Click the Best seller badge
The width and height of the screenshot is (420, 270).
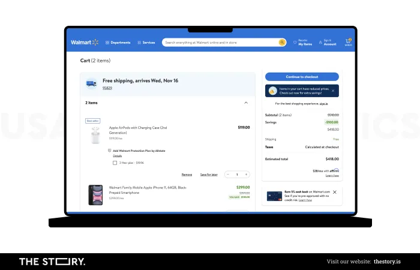point(92,121)
